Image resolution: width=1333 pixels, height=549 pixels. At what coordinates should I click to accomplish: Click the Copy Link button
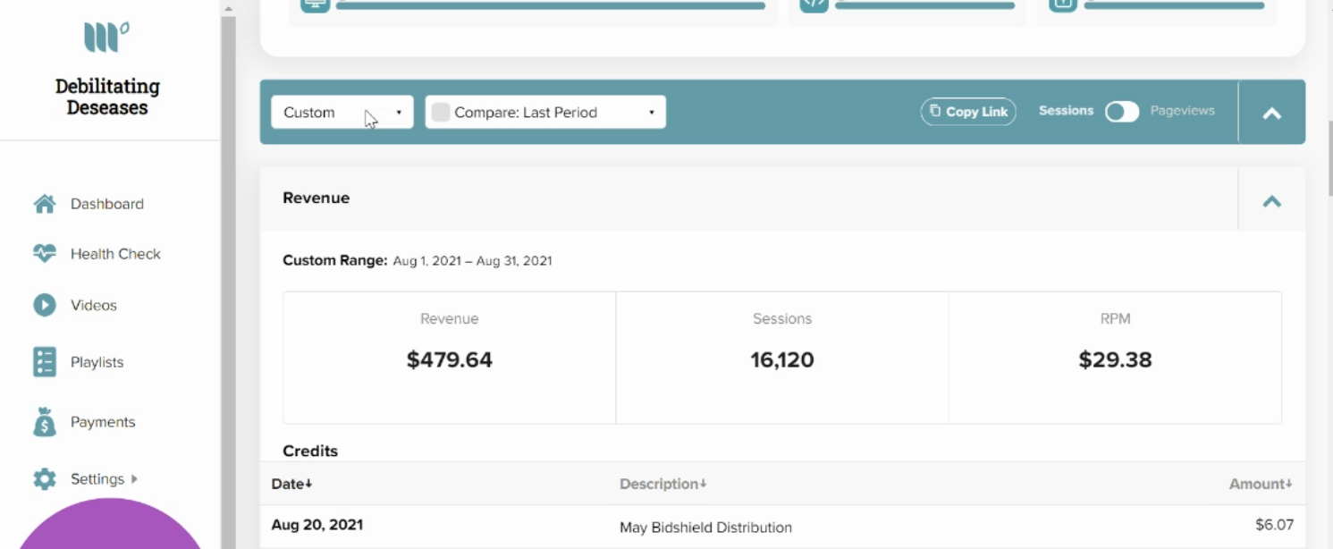968,112
